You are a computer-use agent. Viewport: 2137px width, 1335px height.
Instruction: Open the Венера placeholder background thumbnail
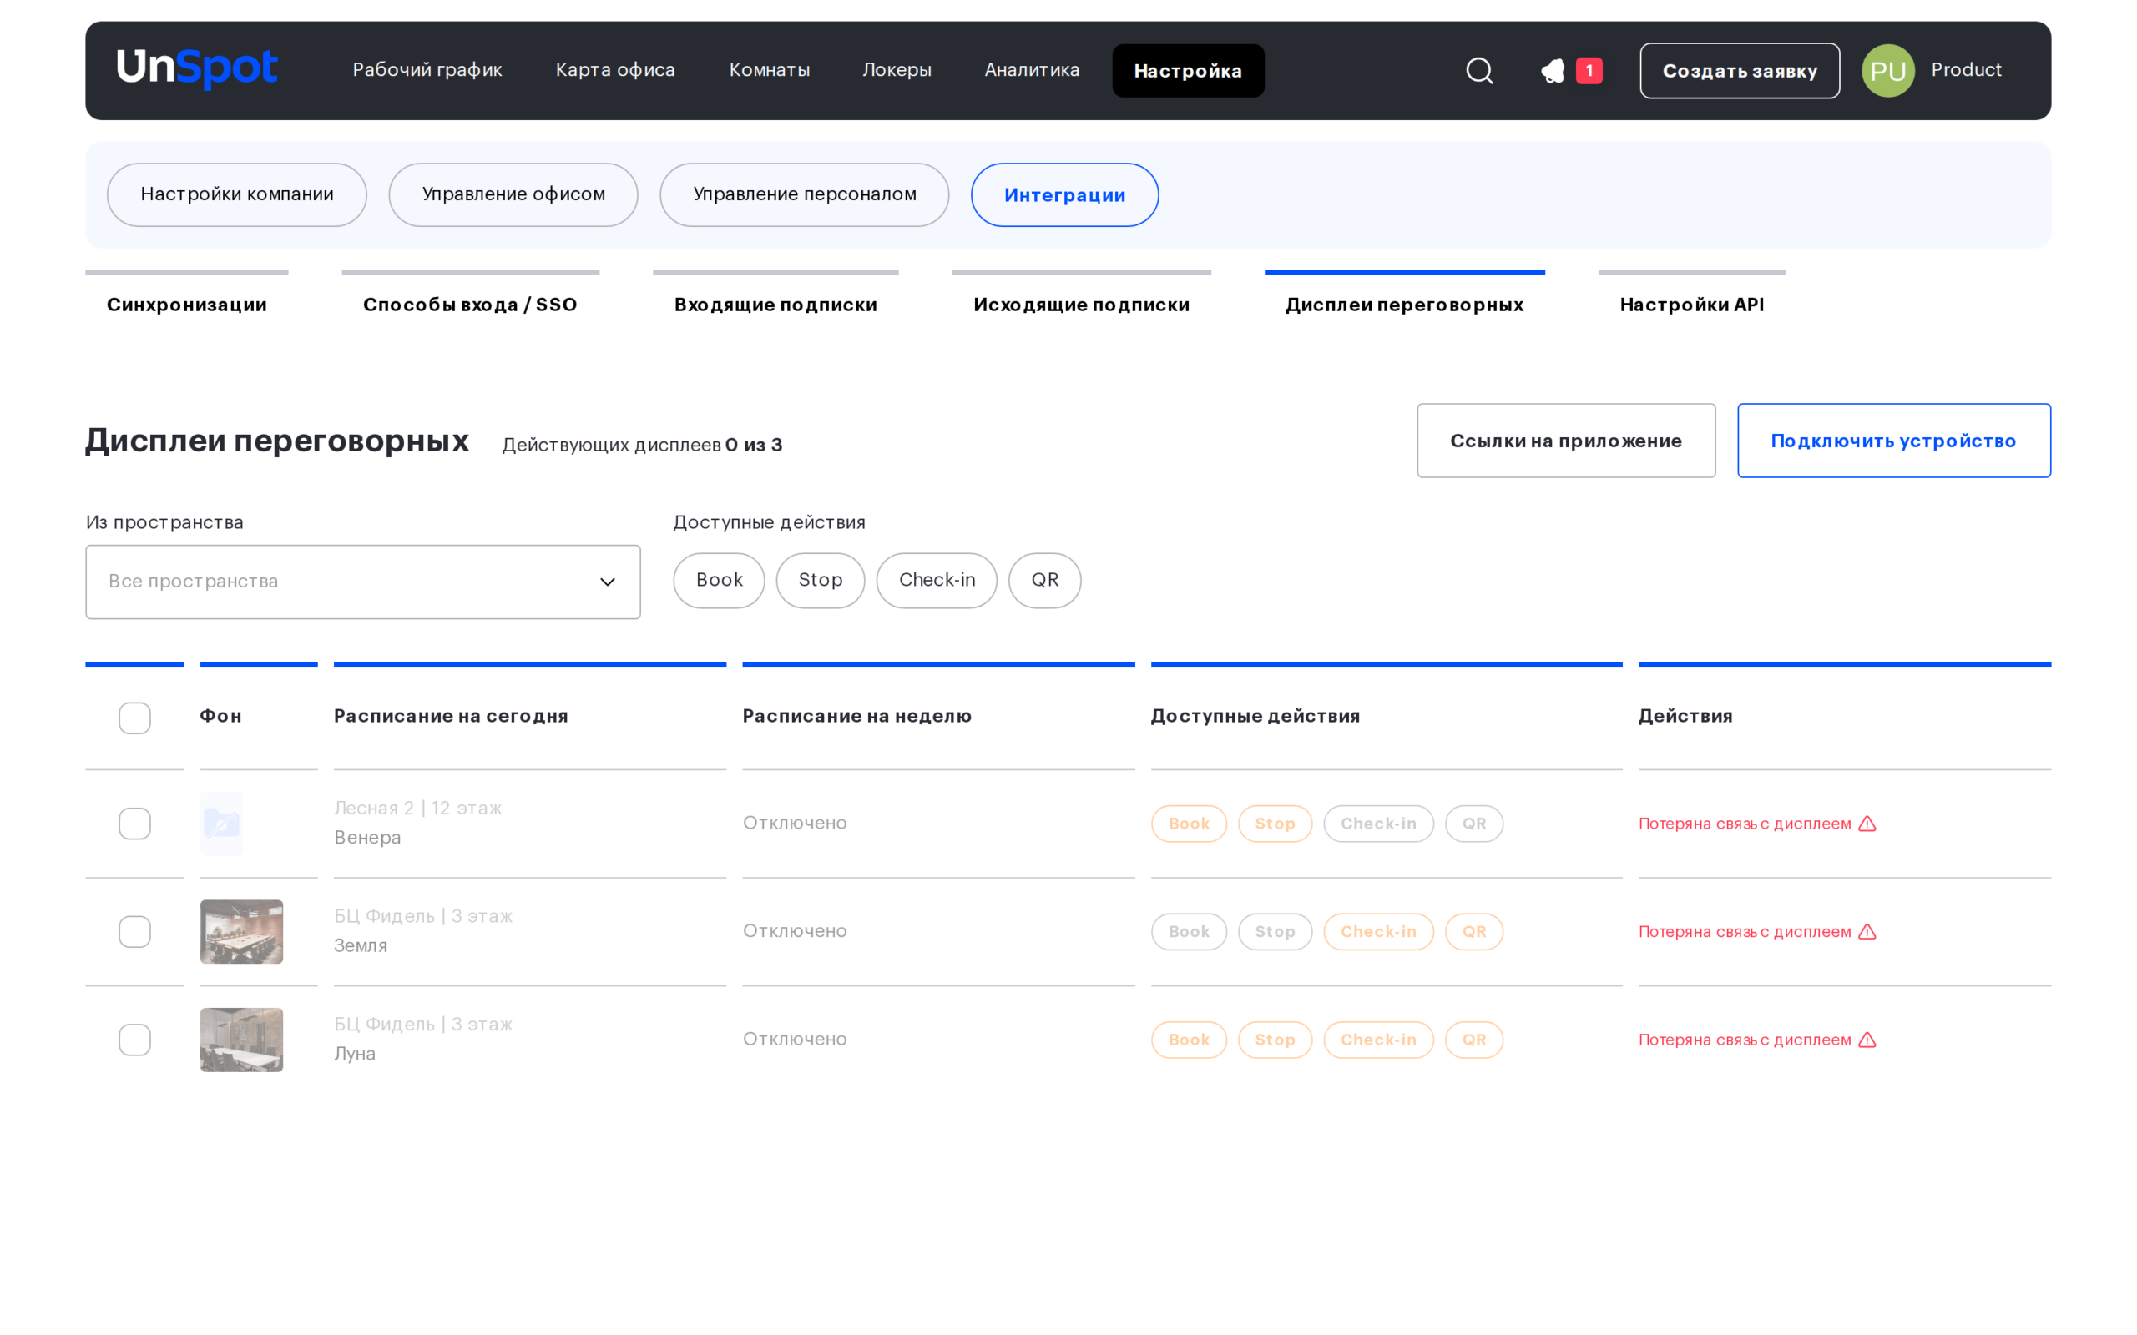tap(222, 824)
